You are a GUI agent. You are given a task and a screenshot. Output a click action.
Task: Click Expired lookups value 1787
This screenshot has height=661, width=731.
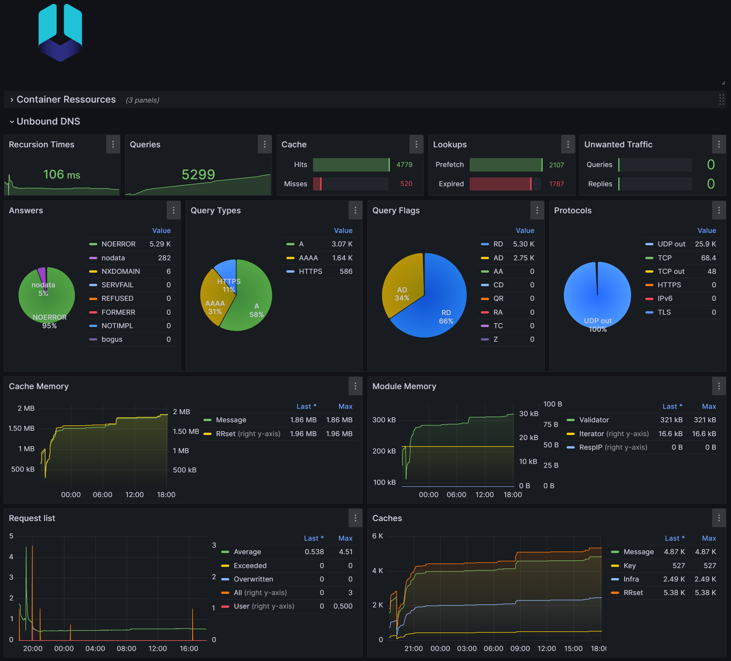(x=557, y=184)
